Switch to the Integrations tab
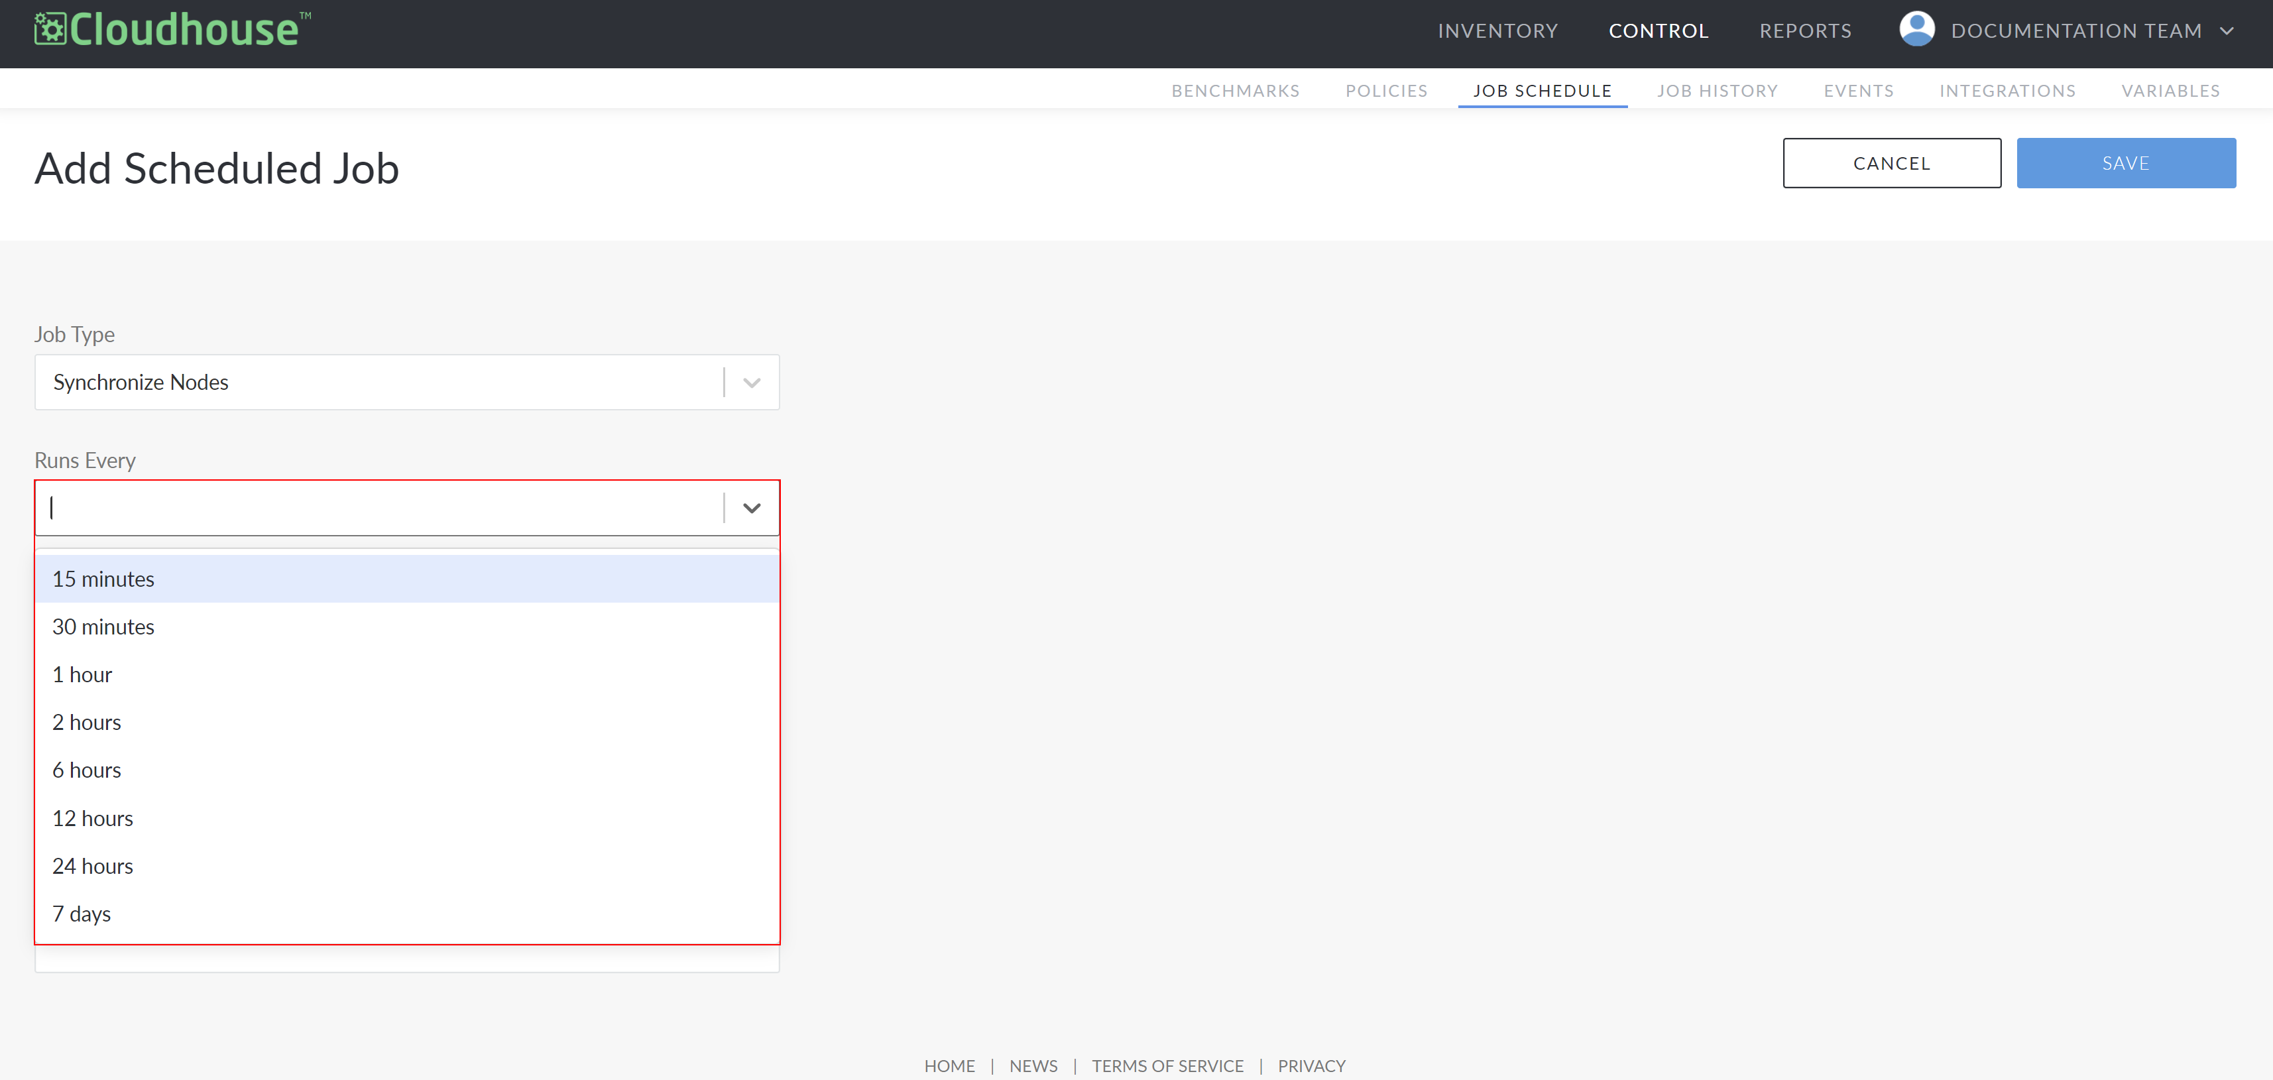 (x=2007, y=91)
